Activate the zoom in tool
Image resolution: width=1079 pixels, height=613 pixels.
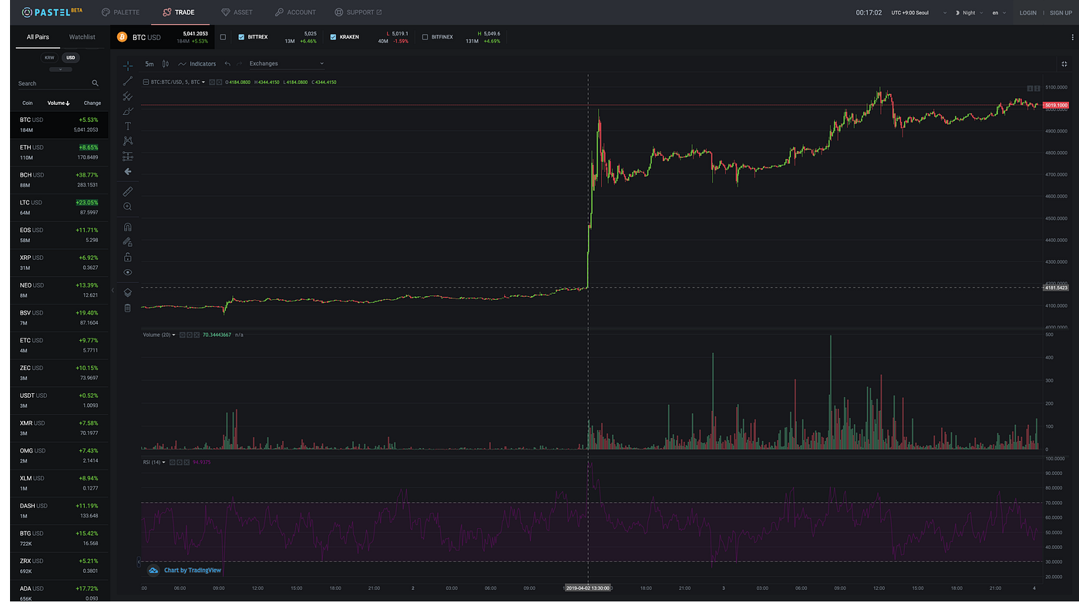[128, 207]
